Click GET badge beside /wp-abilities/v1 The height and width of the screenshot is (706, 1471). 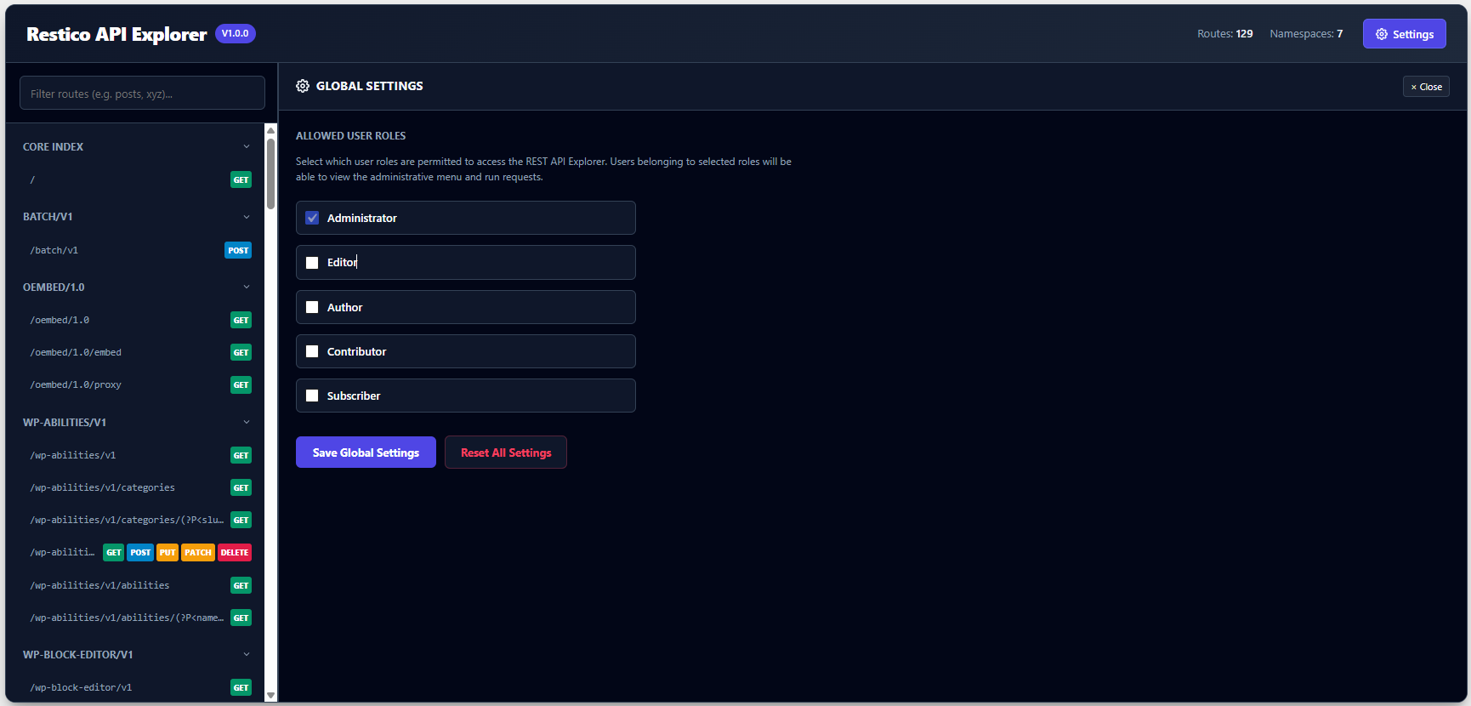(x=241, y=455)
